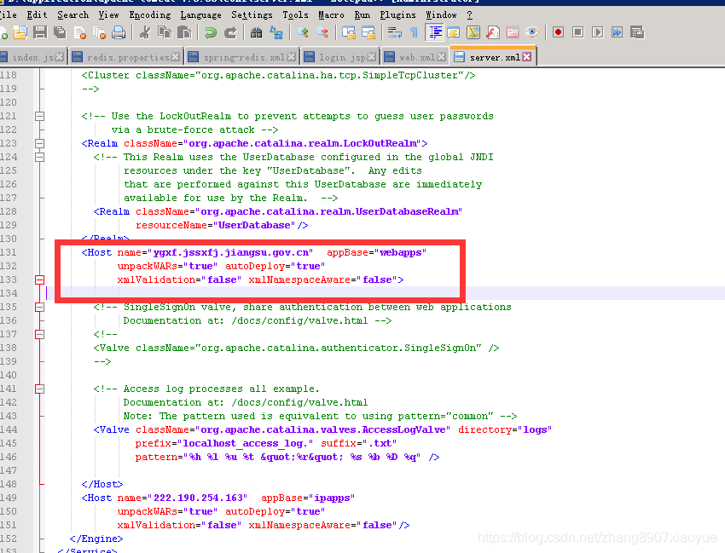Open the Tools menu
Image resolution: width=725 pixels, height=553 pixels.
(x=295, y=14)
